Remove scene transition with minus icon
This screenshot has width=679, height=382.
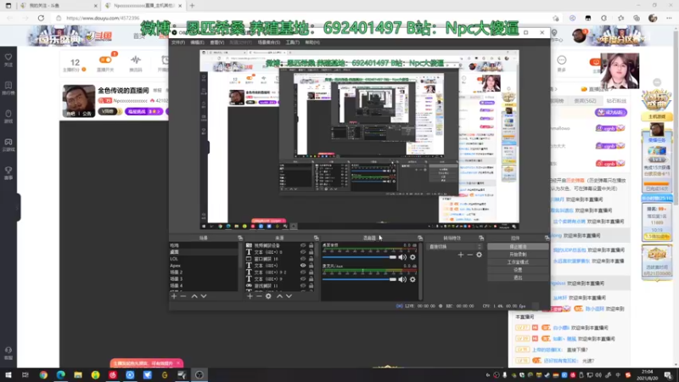click(470, 255)
